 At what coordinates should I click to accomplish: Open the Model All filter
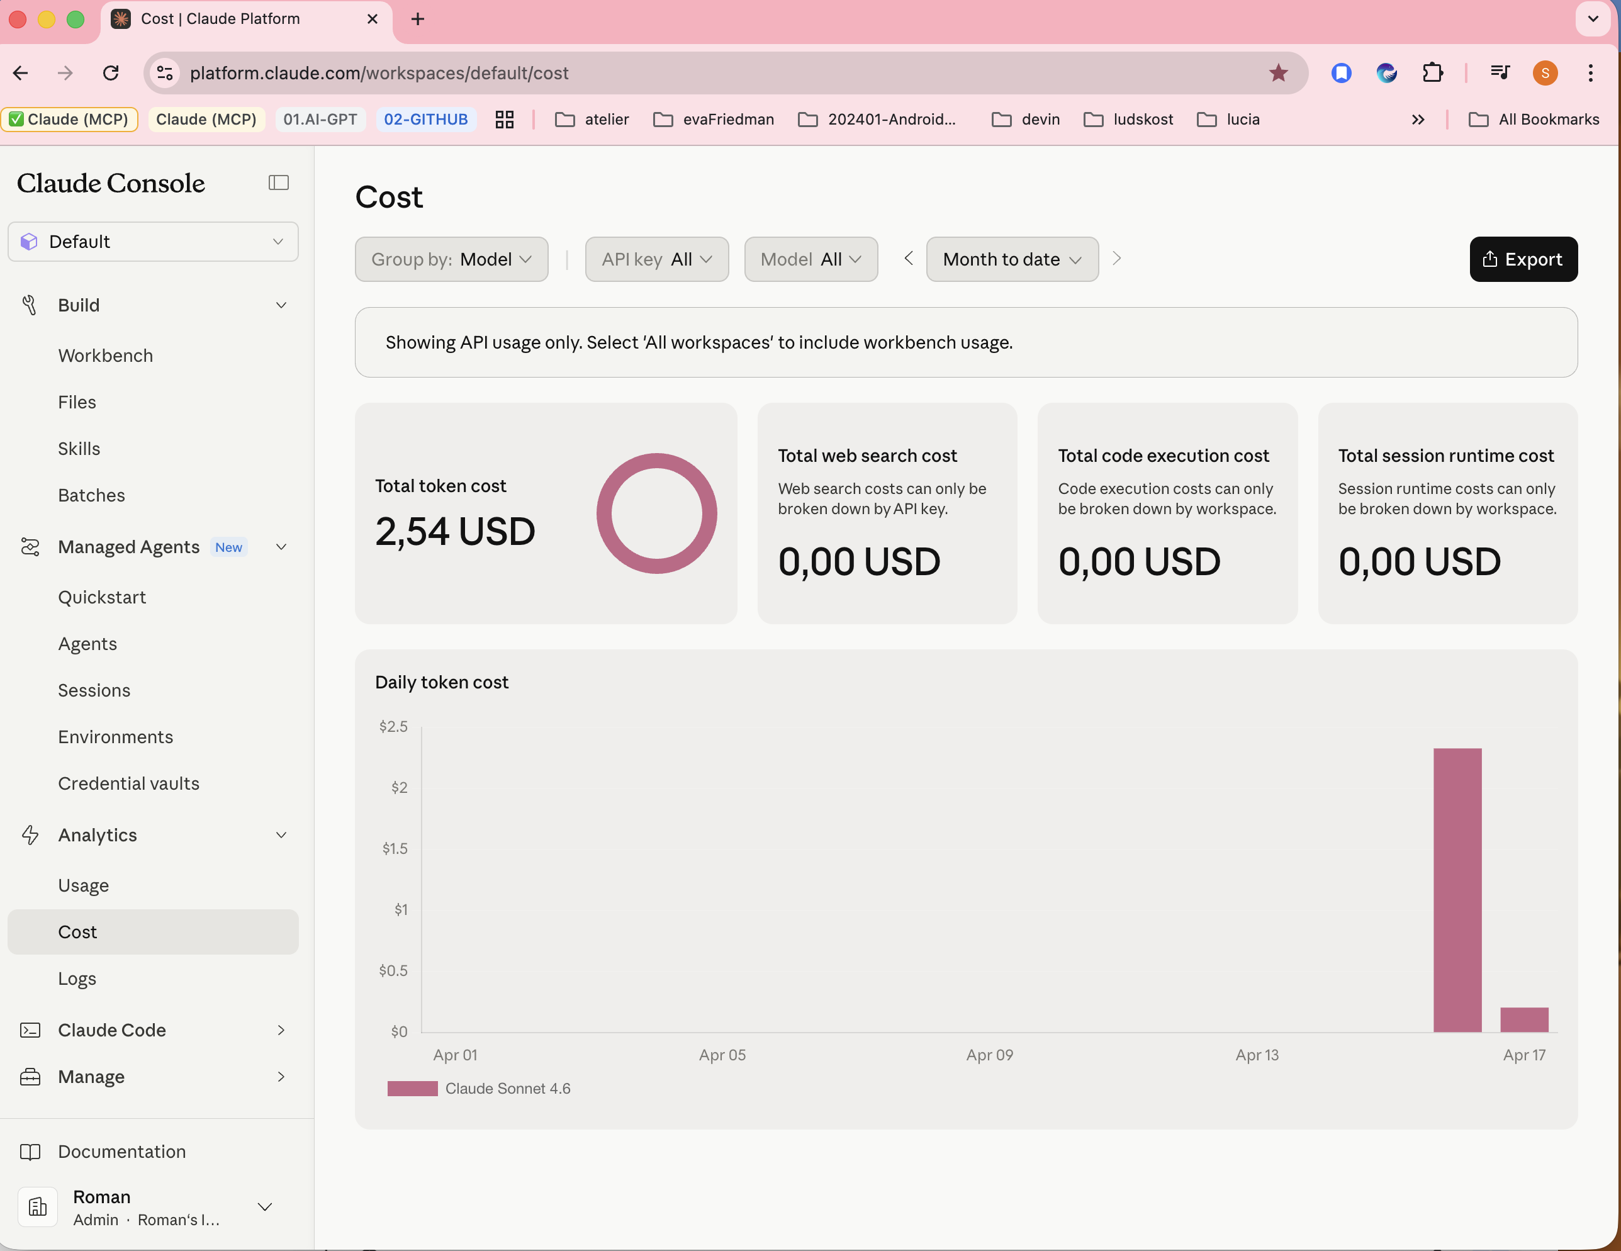[810, 259]
